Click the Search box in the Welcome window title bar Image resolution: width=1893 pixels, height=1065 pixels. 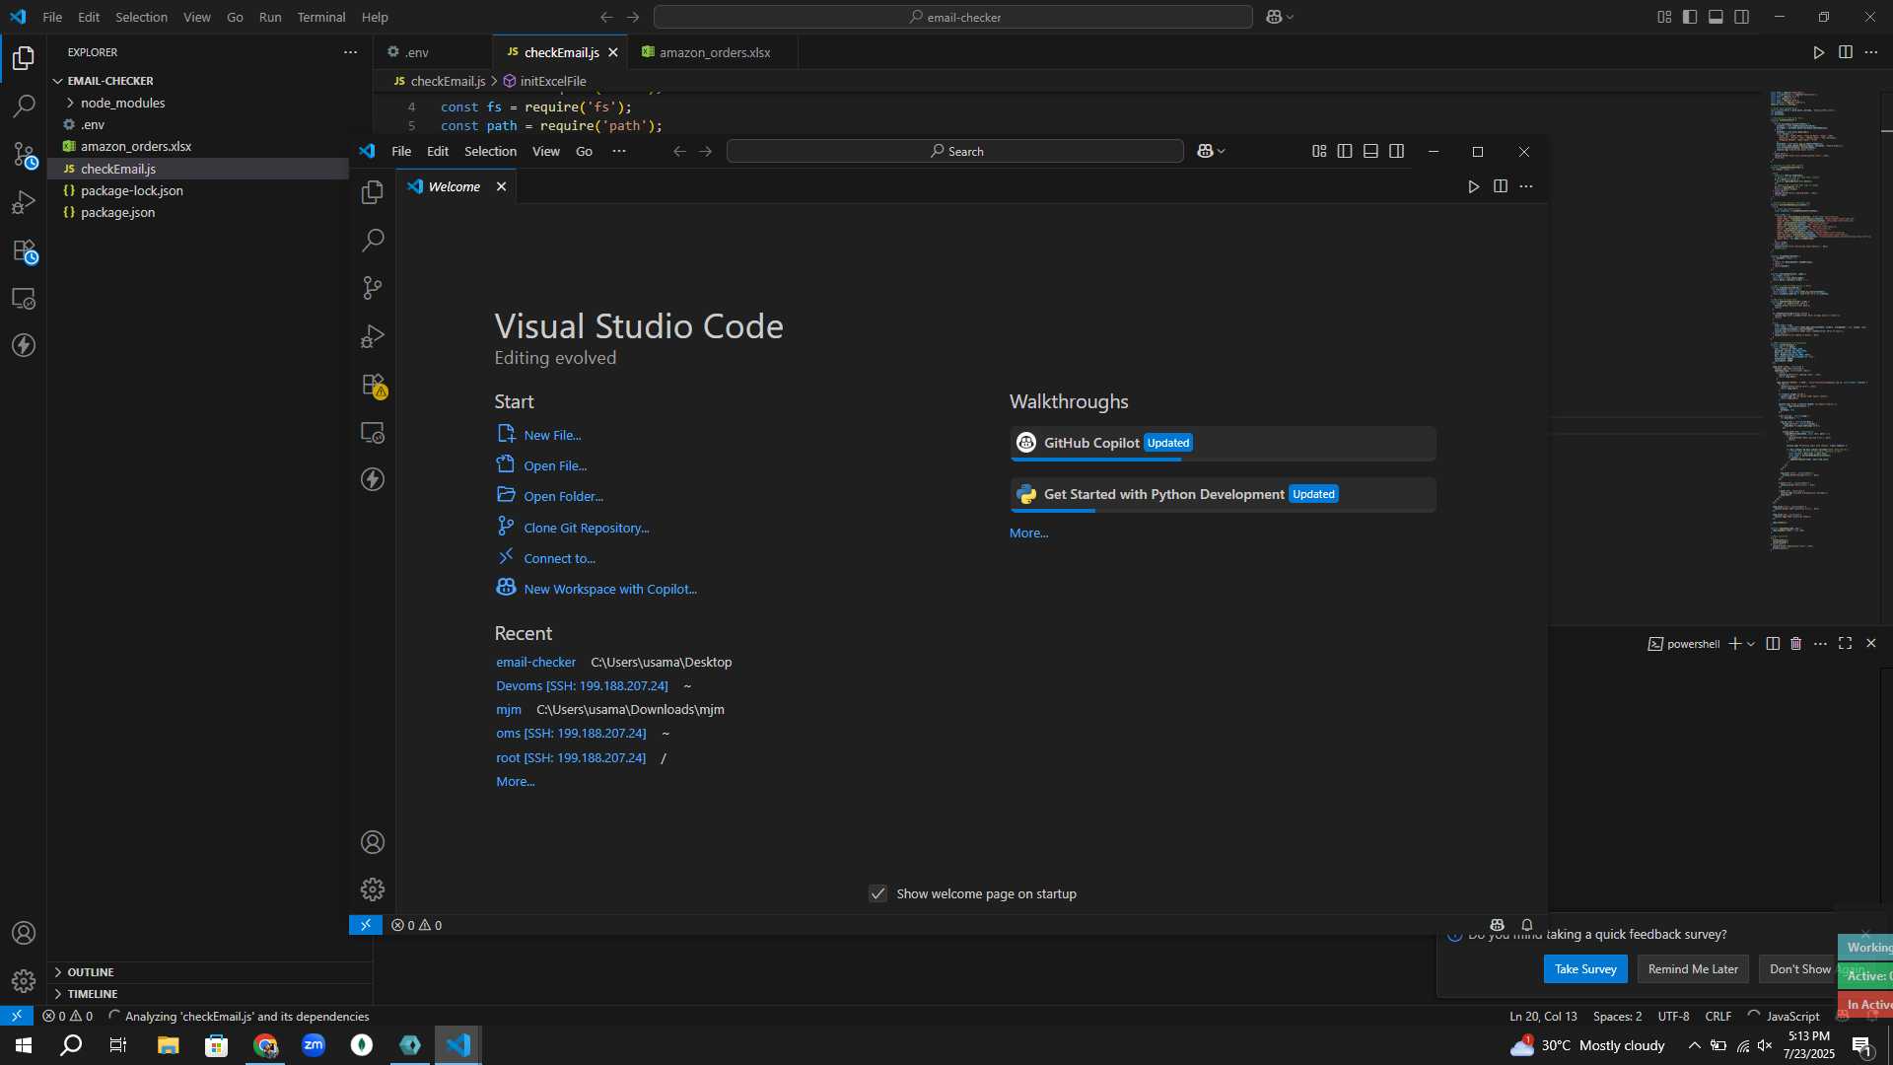pos(954,151)
